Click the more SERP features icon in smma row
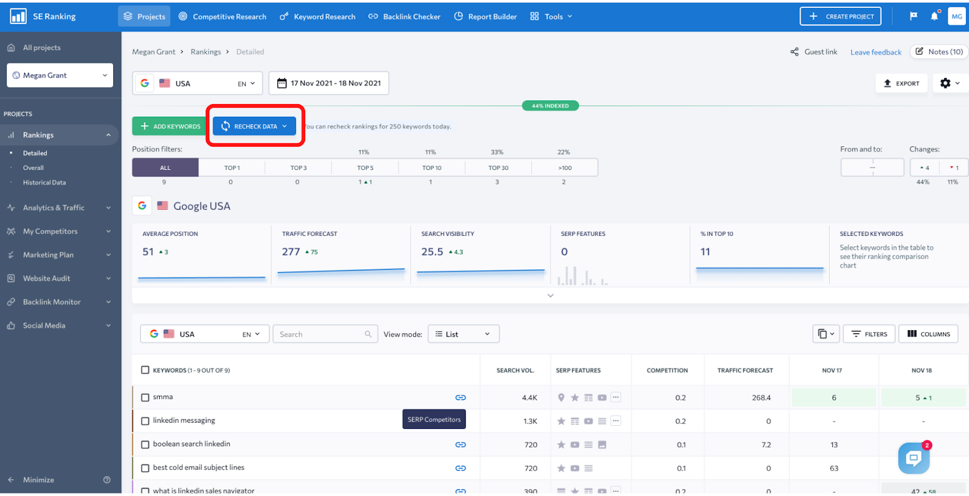The image size is (969, 496). 616,397
